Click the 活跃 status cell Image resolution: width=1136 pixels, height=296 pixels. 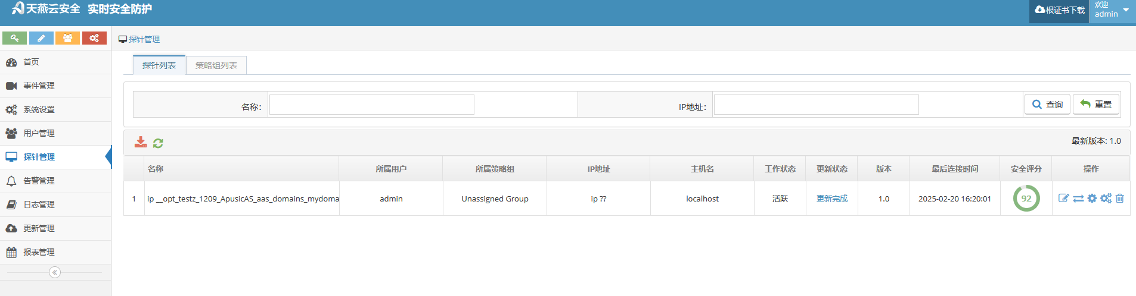coord(780,199)
